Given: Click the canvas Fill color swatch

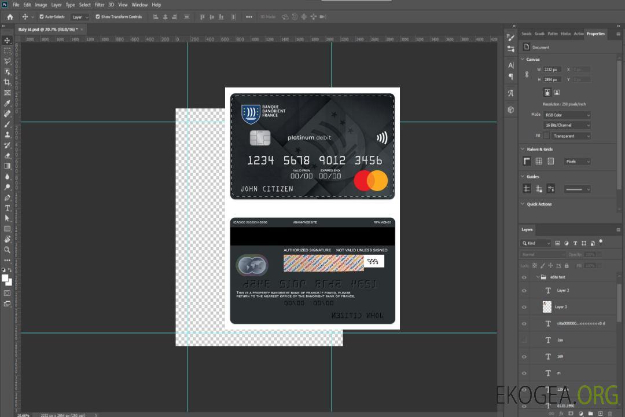Looking at the screenshot, I should 547,136.
